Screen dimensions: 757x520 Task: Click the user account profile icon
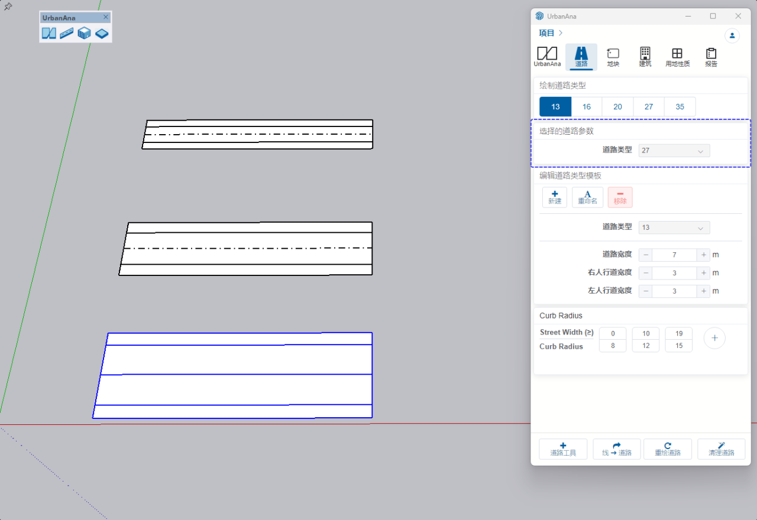(732, 35)
